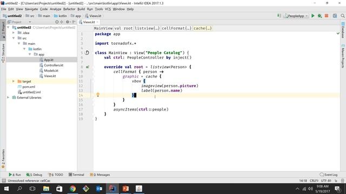The image size is (346, 194).
Task: Open the Event Log
Action: [x=329, y=175]
